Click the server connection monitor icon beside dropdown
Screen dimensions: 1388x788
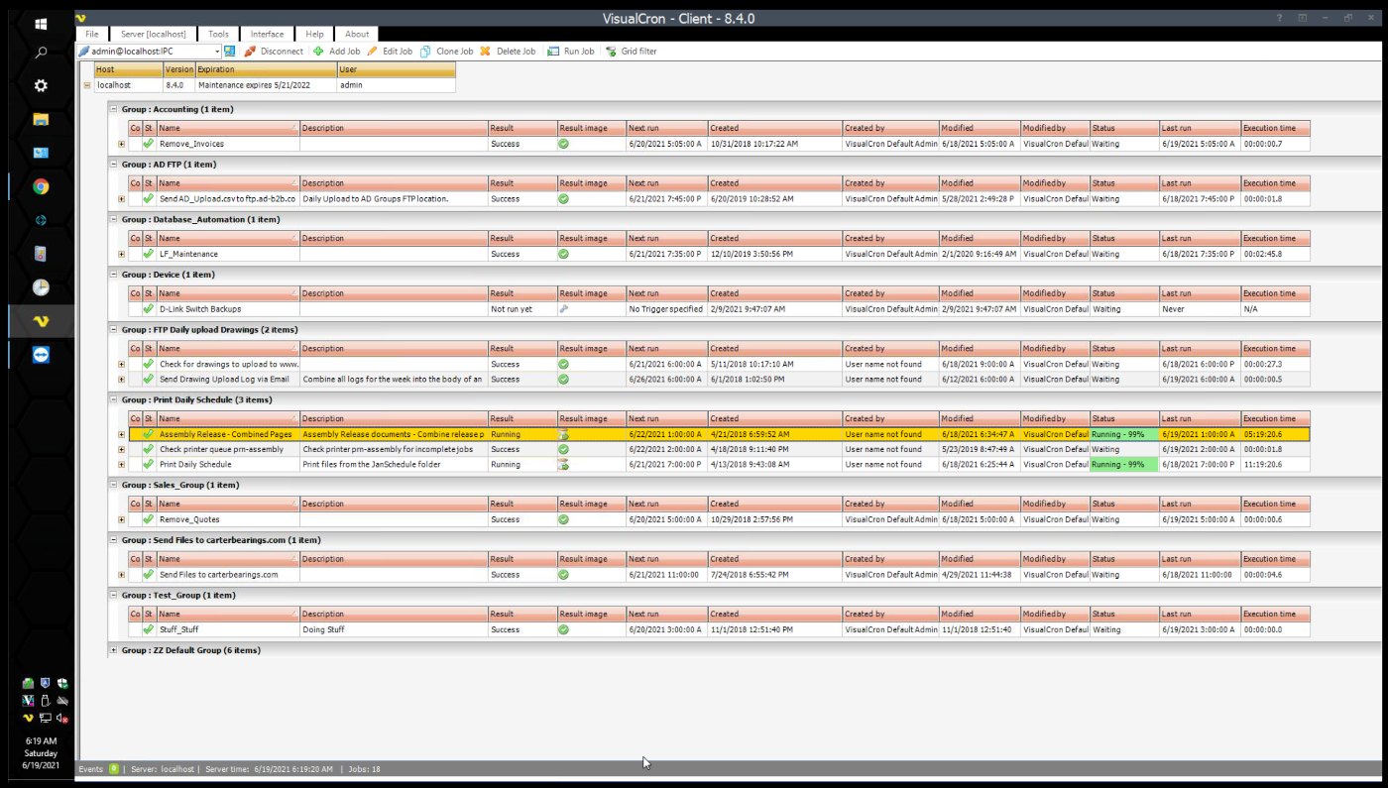(230, 52)
